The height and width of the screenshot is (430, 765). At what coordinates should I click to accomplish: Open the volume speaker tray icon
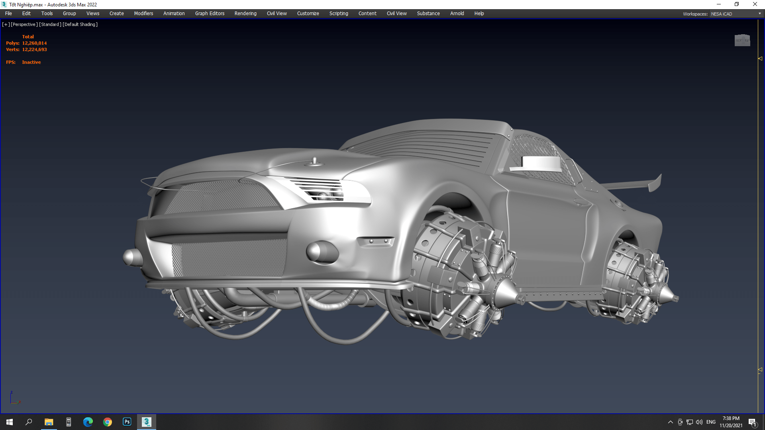pyautogui.click(x=699, y=422)
